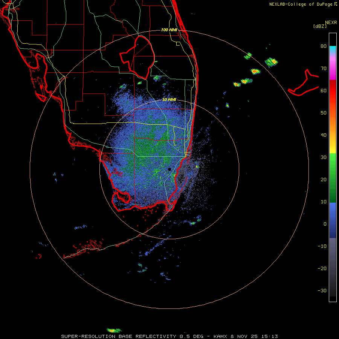Click the 70 dBZ scale value
The width and height of the screenshot is (339, 339).
click(x=324, y=69)
